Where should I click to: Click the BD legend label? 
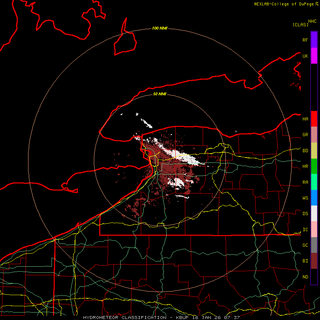tap(305, 151)
